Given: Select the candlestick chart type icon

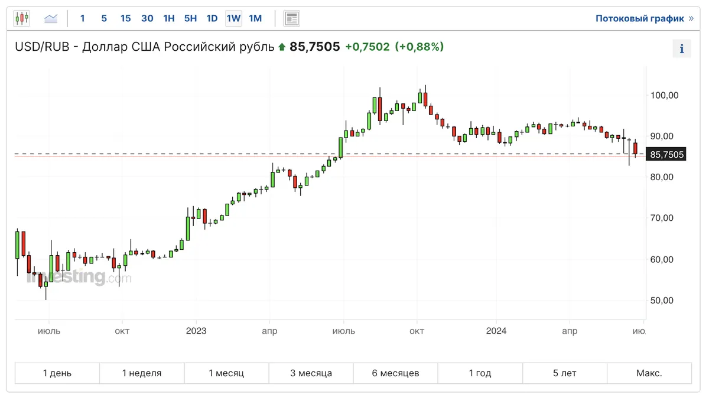Looking at the screenshot, I should pos(22,18).
